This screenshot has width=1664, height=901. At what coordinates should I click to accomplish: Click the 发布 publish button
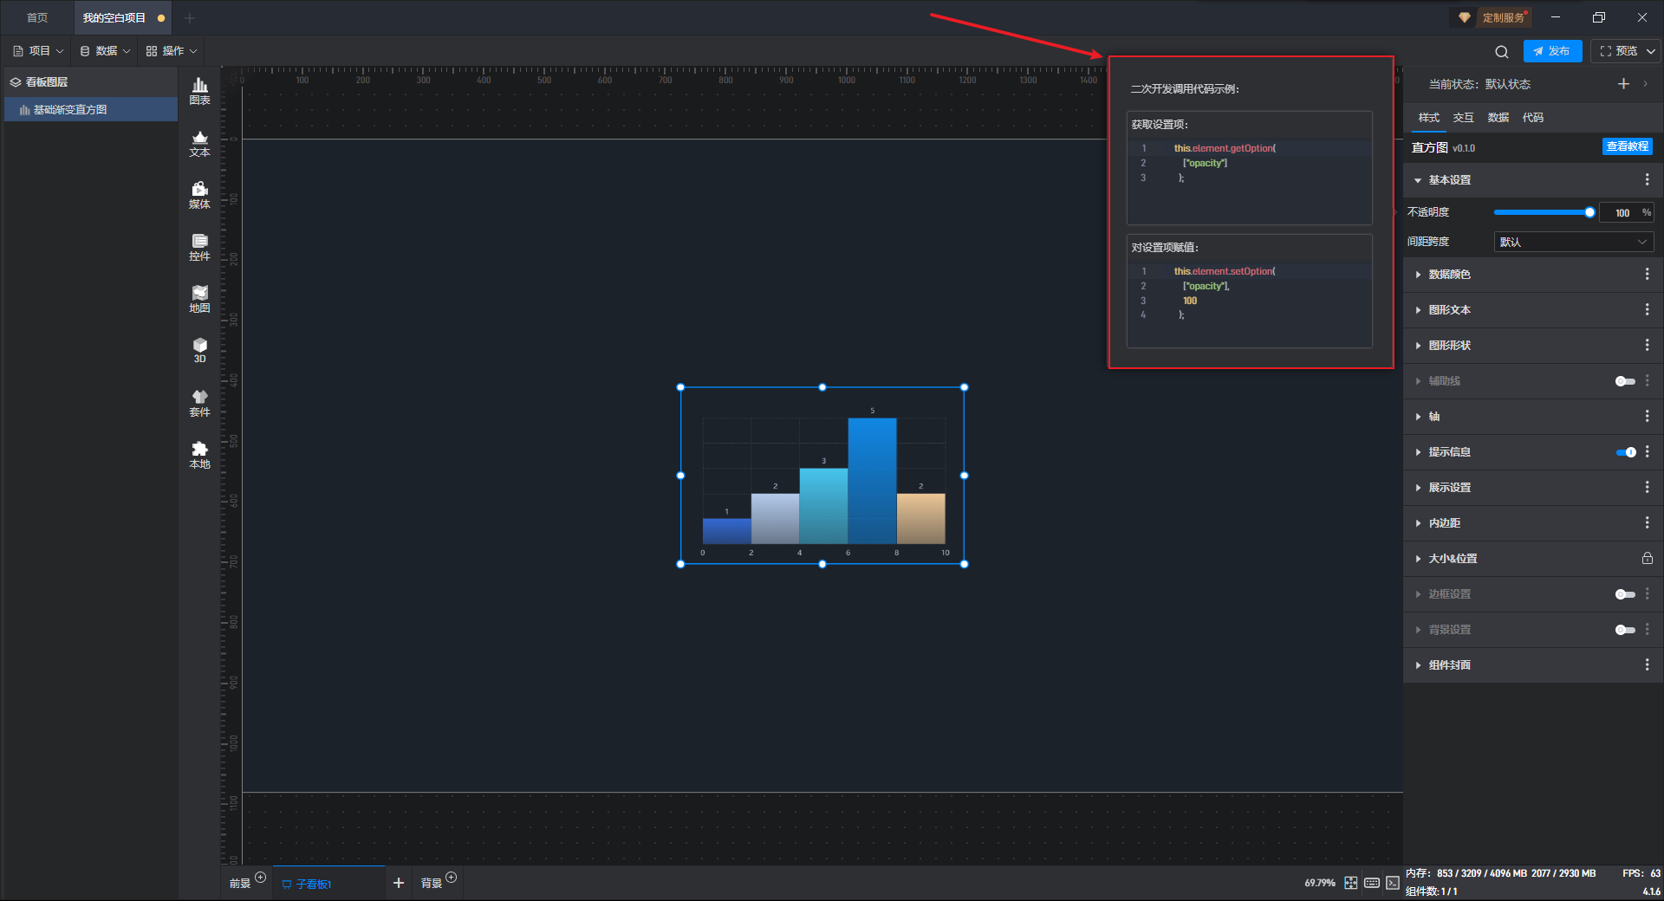(1552, 51)
